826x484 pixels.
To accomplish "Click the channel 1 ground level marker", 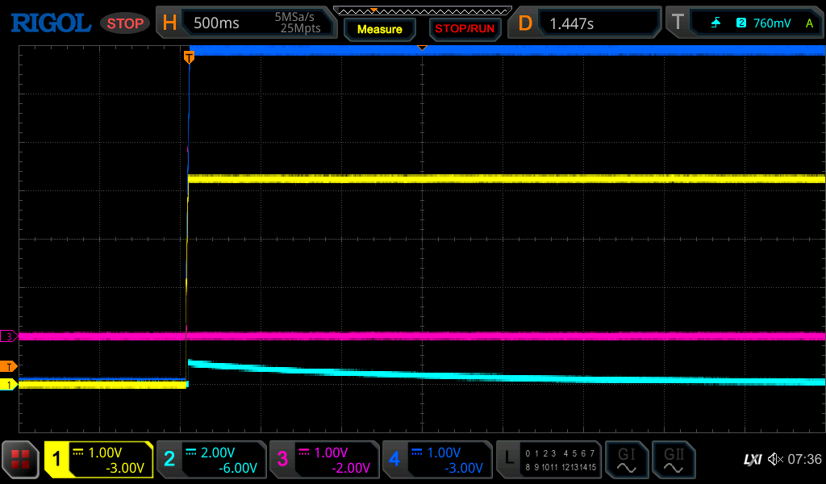I will tap(9, 385).
